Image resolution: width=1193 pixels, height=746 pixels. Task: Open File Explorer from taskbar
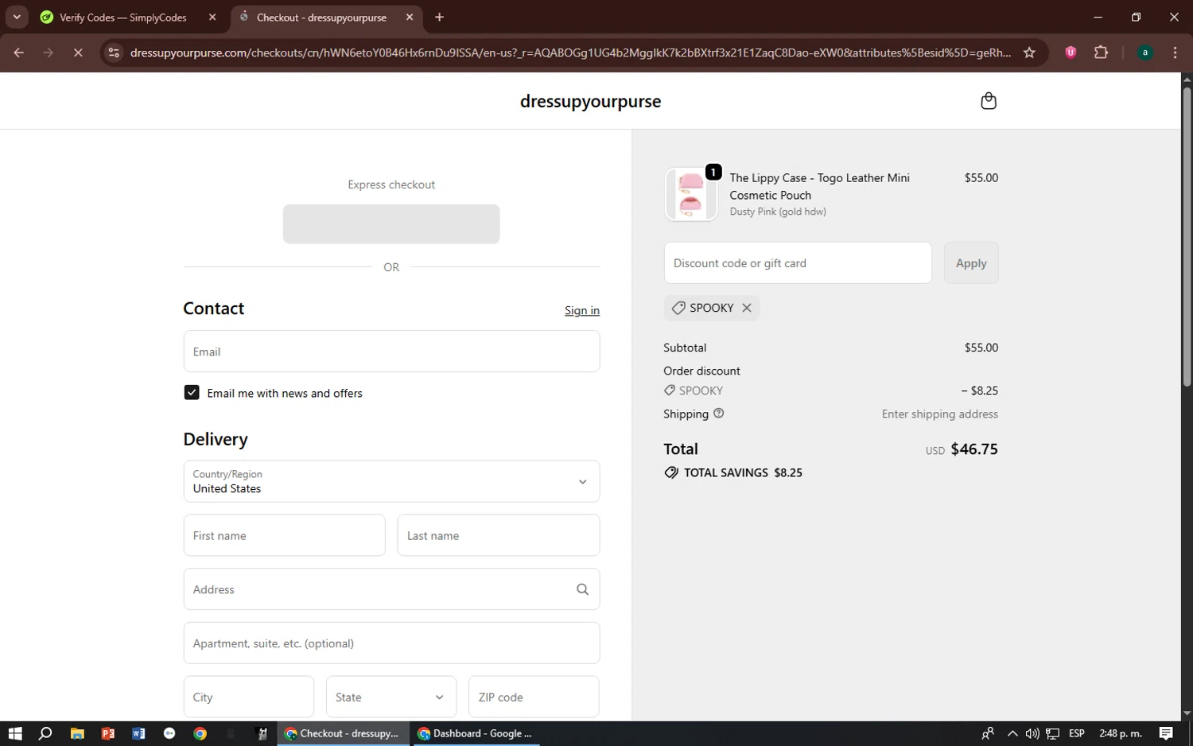coord(77,733)
